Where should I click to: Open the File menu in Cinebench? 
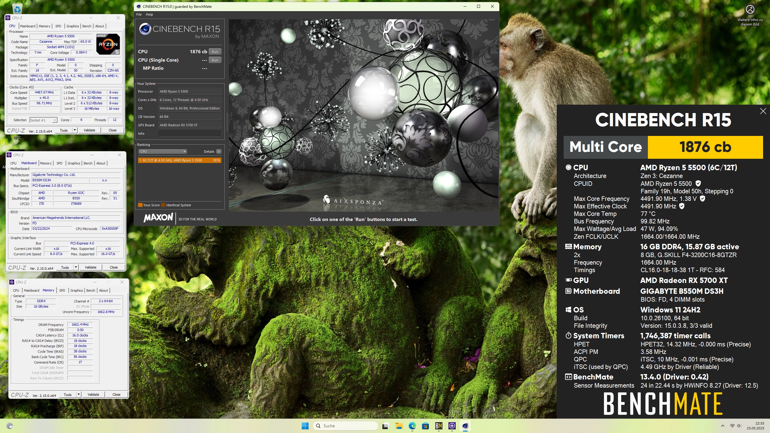[139, 14]
